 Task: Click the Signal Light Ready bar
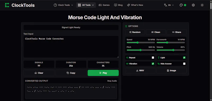[71, 27]
